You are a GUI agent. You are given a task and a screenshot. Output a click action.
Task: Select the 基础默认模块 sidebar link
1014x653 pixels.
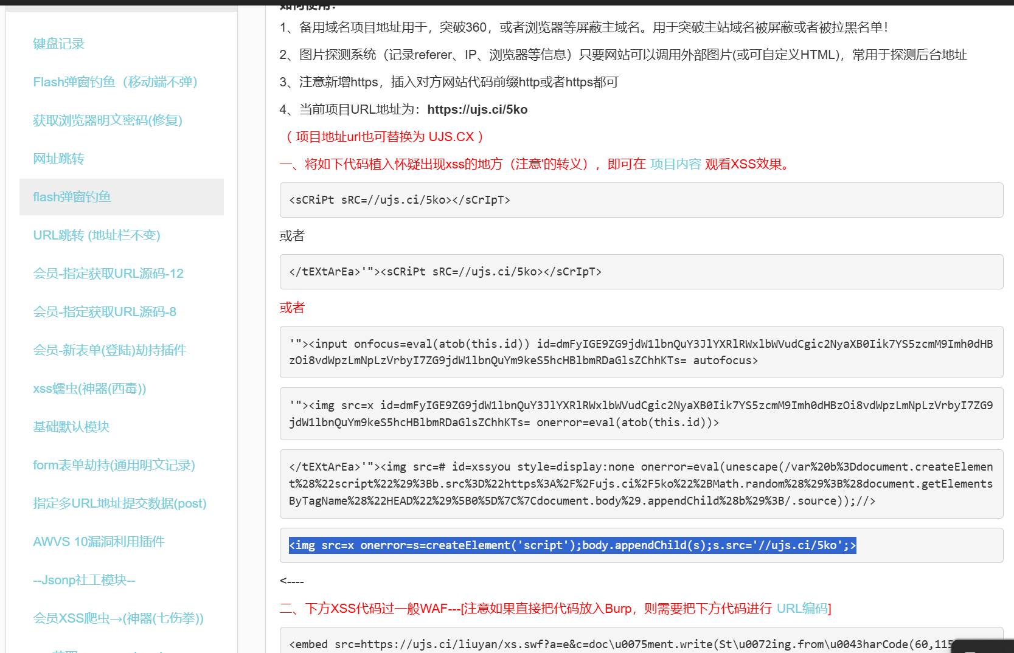pyautogui.click(x=71, y=427)
